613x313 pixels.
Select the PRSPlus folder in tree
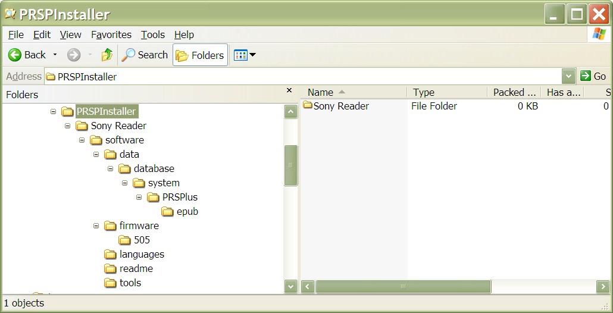coord(180,198)
